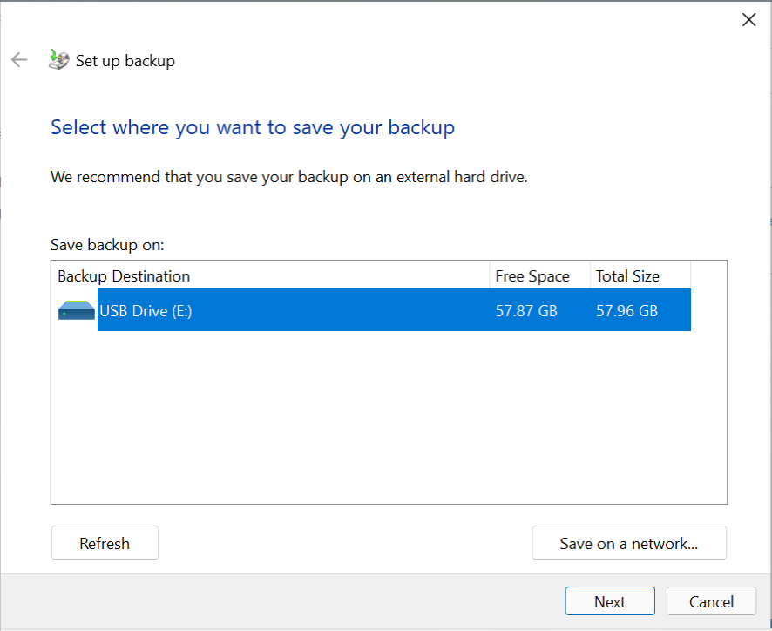
Task: Cancel the backup setup wizard
Action: pos(711,600)
